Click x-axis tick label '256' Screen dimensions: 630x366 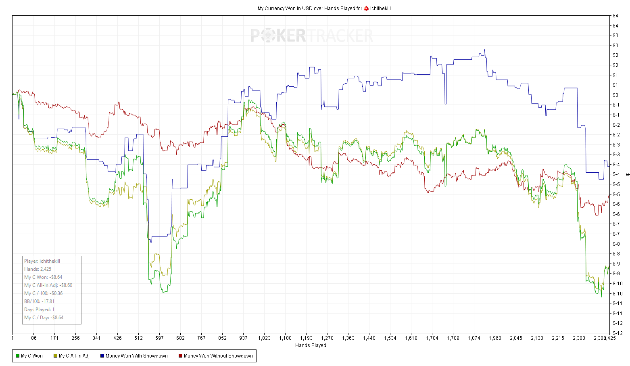pyautogui.click(x=75, y=338)
